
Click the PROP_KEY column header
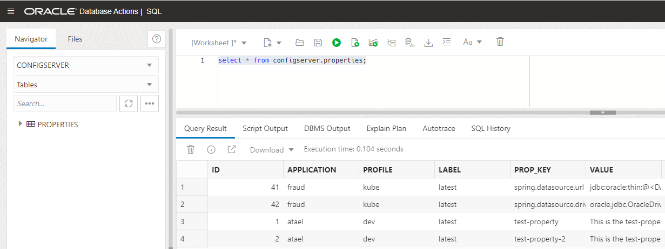click(x=548, y=170)
